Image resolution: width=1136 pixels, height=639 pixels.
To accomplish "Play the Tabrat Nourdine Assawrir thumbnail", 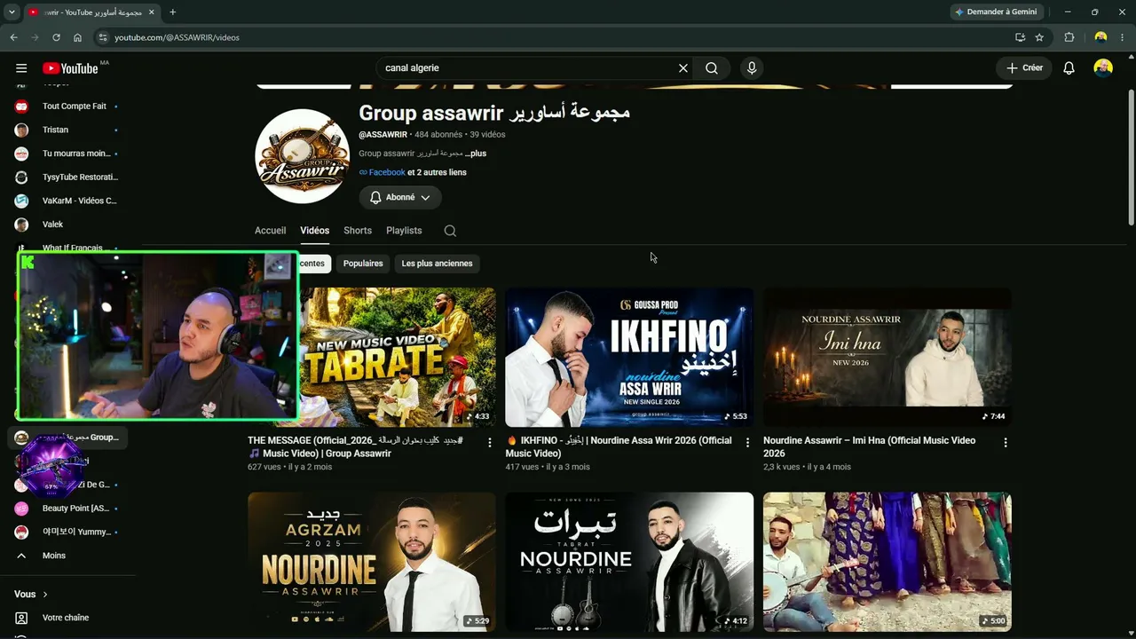I will pos(629,562).
